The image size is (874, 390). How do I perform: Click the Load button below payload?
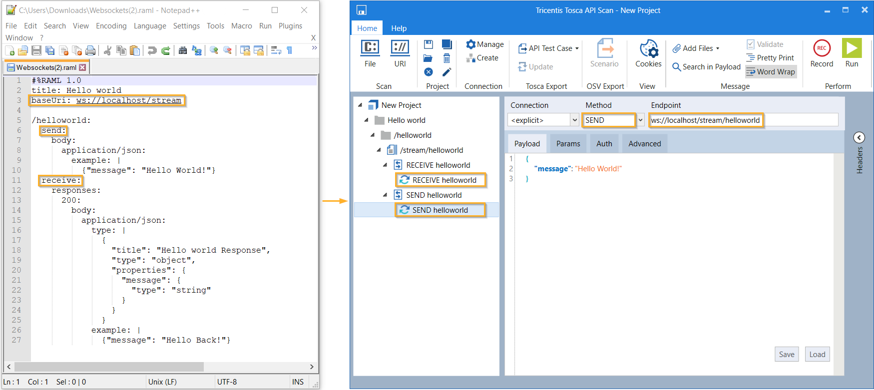(817, 355)
